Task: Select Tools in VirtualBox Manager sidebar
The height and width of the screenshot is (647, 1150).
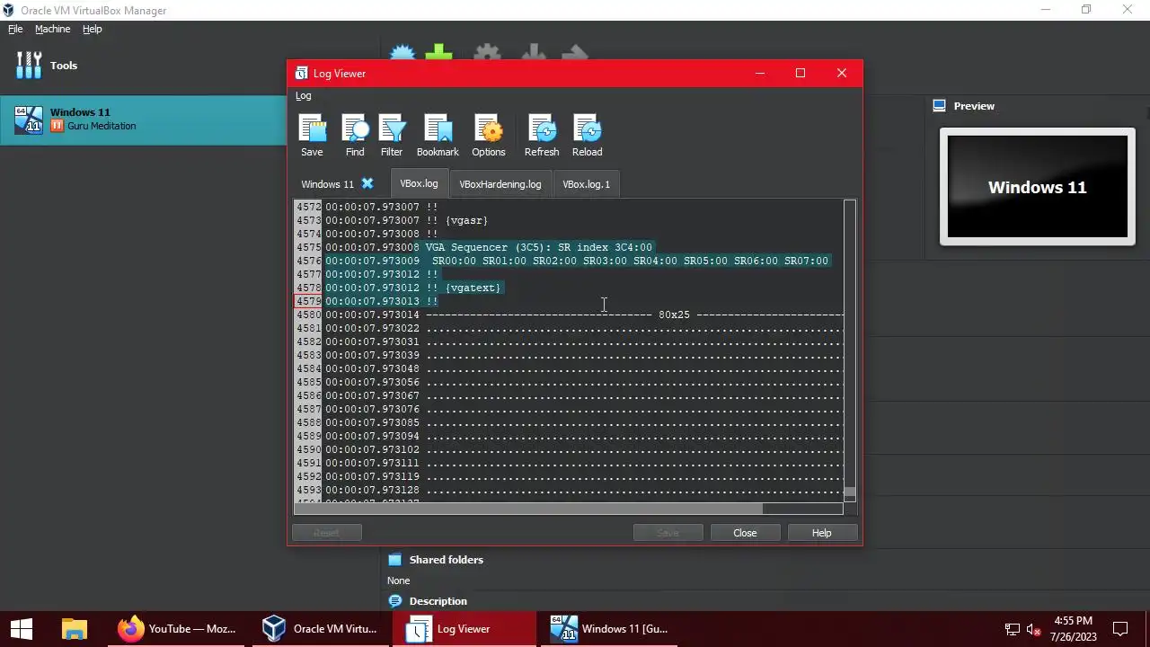Action: tap(144, 66)
